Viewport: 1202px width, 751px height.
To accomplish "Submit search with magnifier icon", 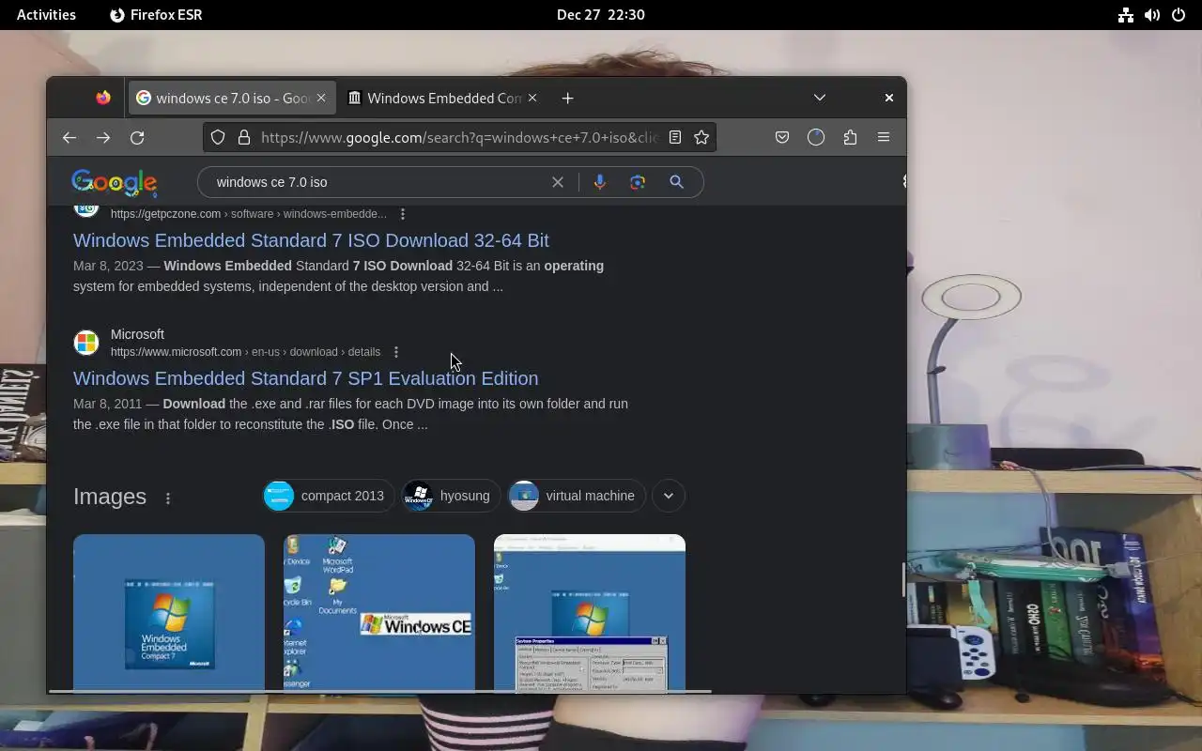I will [676, 182].
